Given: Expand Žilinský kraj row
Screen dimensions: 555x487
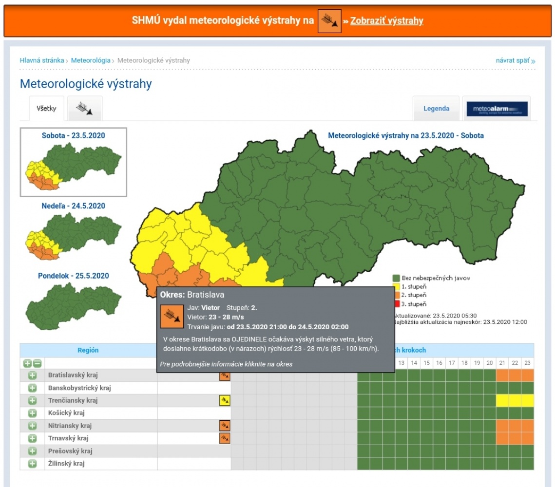Looking at the screenshot, I should pos(33,464).
